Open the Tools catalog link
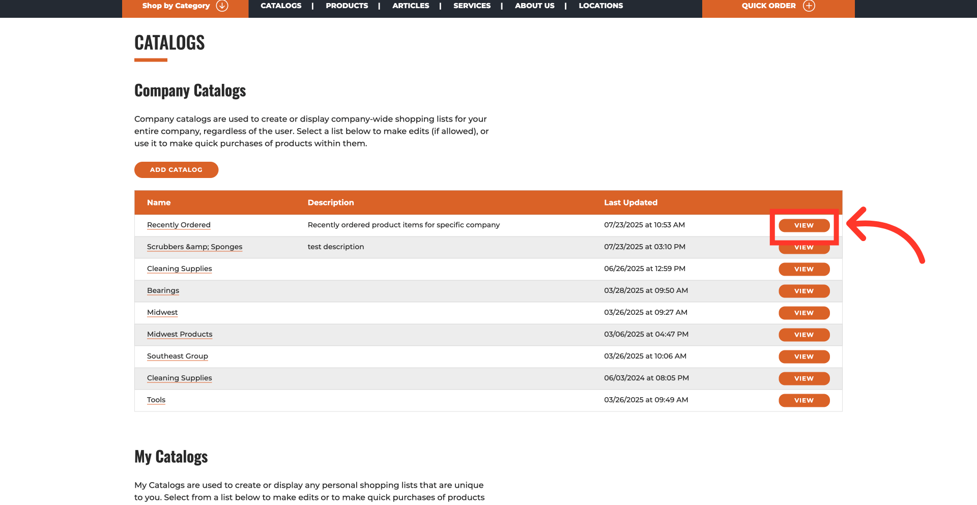977x505 pixels. (x=156, y=400)
